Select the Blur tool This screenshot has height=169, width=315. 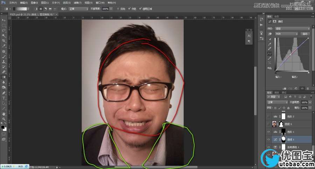pos(3,82)
